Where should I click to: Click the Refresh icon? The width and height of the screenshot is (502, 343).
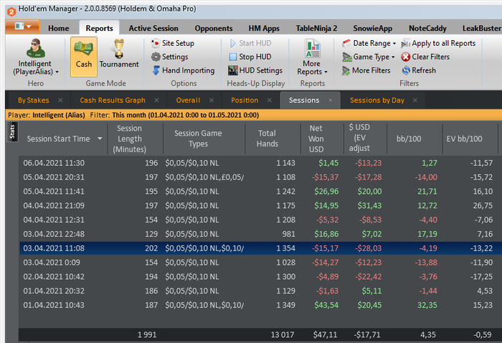(x=406, y=70)
